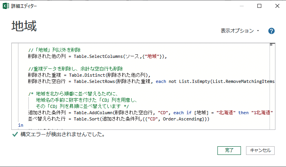This screenshot has height=167, width=286.
Task: Click the Table.SelectRows code line
Action: [151, 81]
